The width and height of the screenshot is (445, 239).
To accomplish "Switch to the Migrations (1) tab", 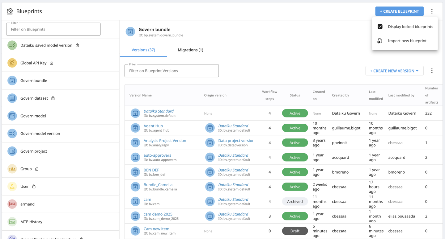I will click(x=190, y=50).
